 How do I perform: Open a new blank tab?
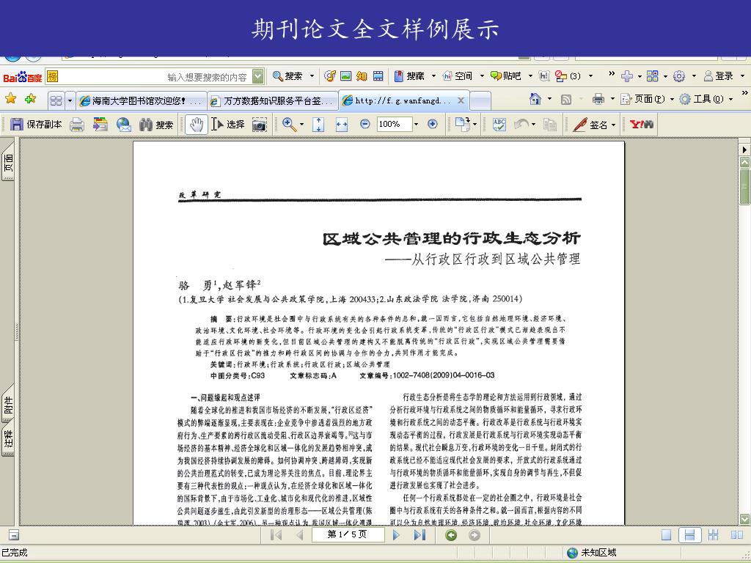[480, 100]
